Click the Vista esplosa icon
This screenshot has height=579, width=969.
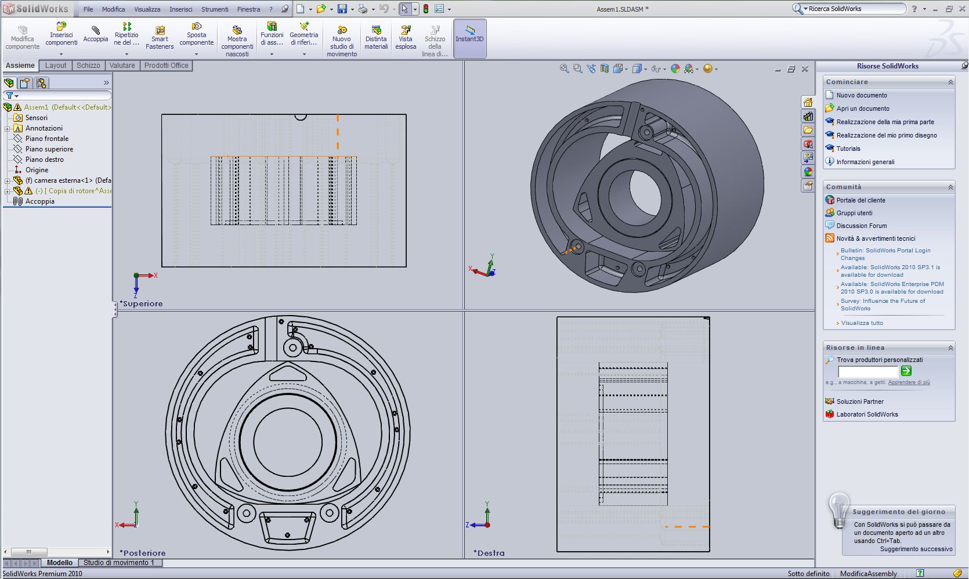coord(406,38)
